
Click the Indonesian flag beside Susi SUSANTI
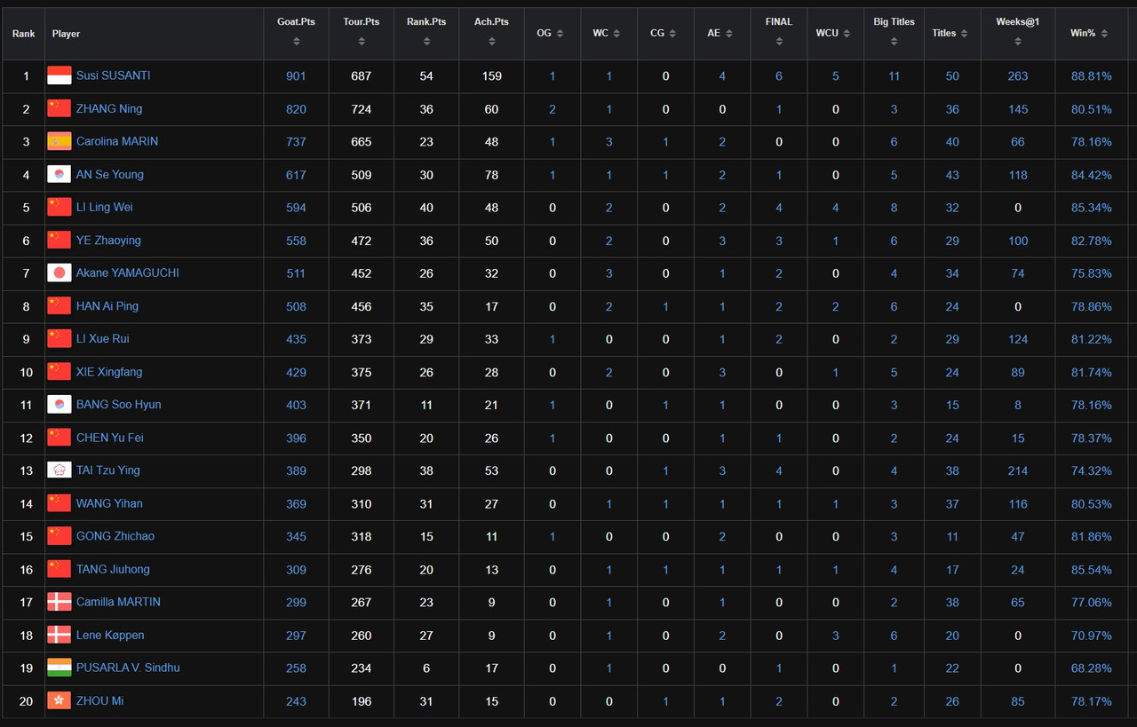point(59,75)
